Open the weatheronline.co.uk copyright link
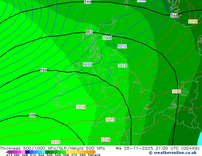 click(173, 153)
